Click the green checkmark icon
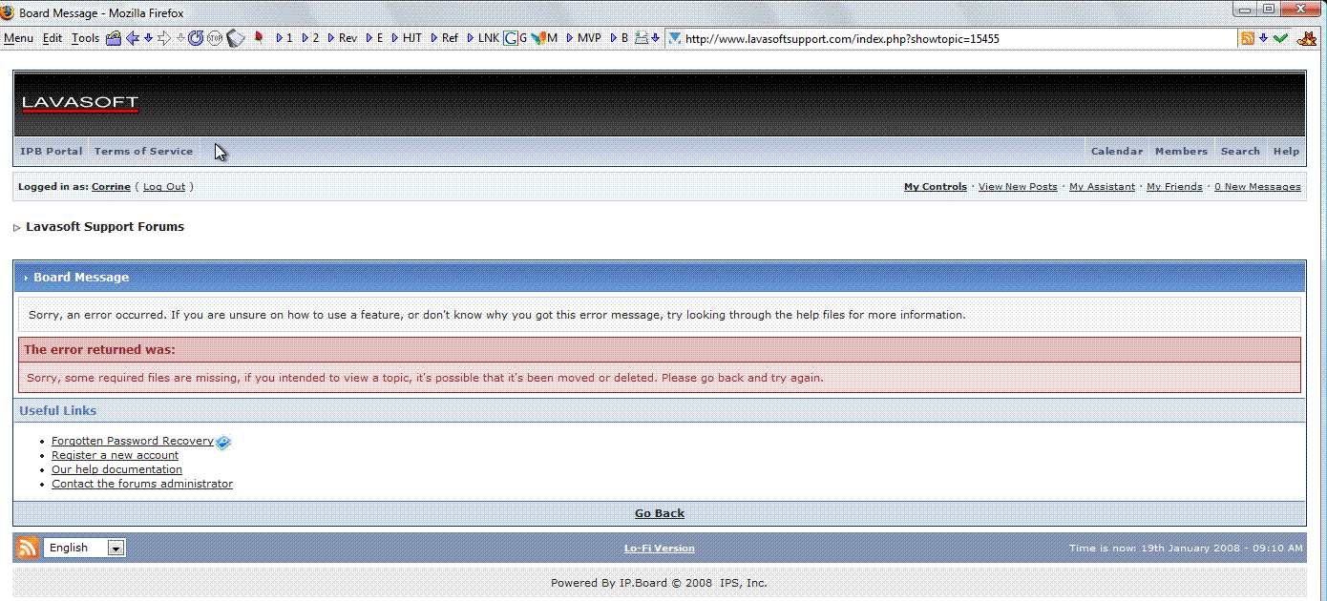Image resolution: width=1327 pixels, height=601 pixels. 1280,38
